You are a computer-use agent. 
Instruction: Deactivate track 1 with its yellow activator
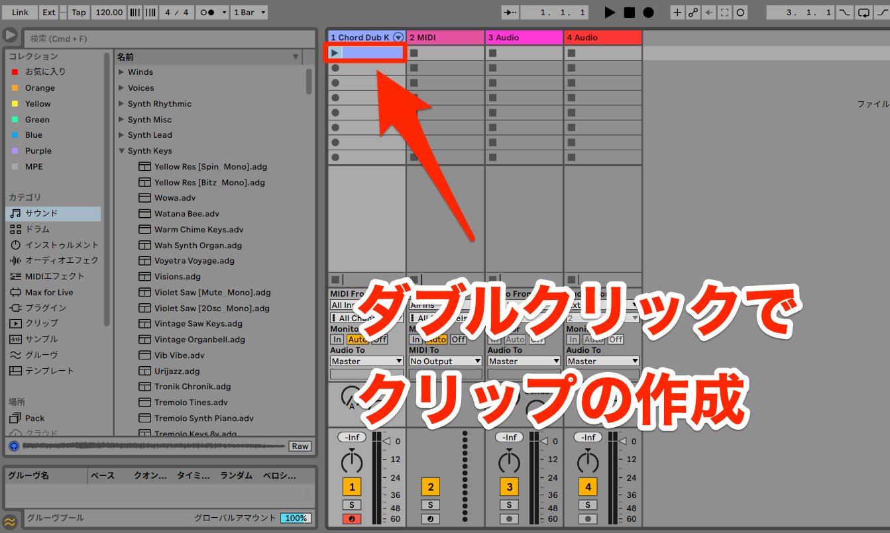coord(352,487)
